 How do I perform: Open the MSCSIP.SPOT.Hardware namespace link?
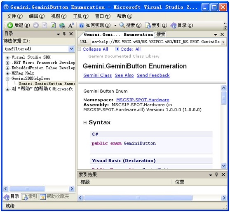tap(143, 100)
